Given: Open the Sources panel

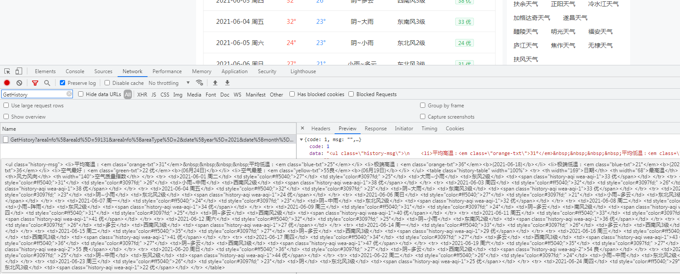Looking at the screenshot, I should coord(103,71).
